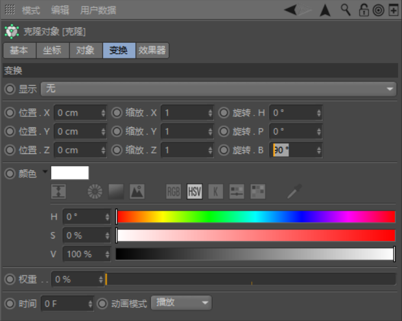Click the Kelvin K color icon
Viewport: 402px width, 321px height.
point(216,192)
